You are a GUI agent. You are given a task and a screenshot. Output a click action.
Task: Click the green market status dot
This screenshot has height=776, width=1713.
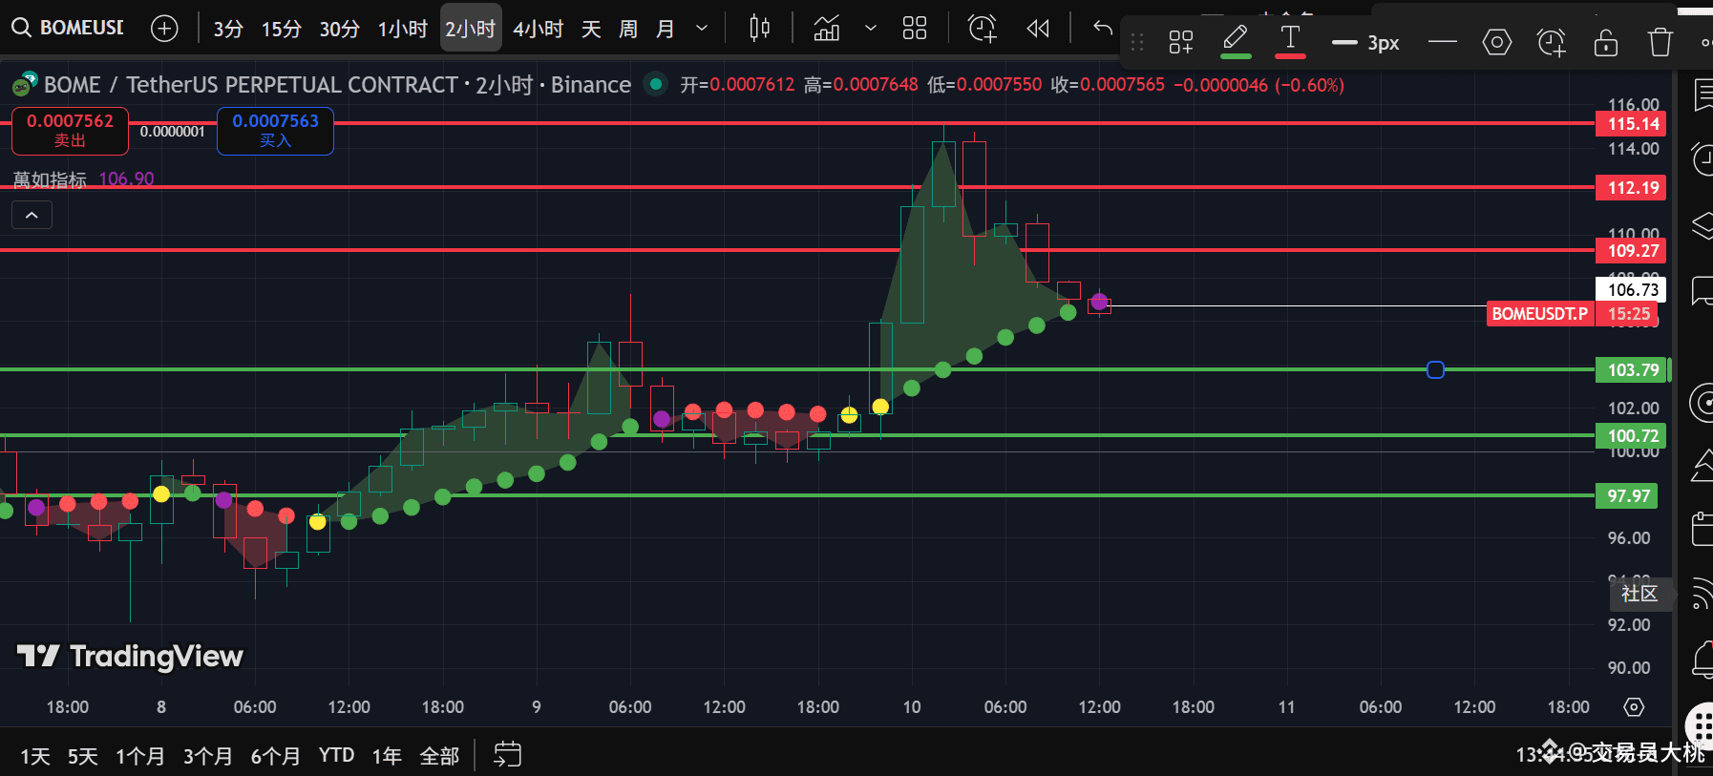pyautogui.click(x=655, y=84)
